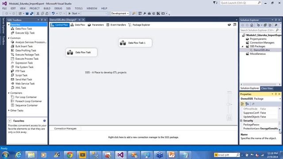Show properties in Categorized view
This screenshot has width=283, height=159.
coord(242,104)
